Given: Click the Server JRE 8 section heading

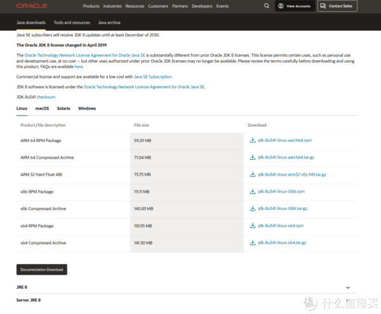Looking at the screenshot, I should click(29, 300).
